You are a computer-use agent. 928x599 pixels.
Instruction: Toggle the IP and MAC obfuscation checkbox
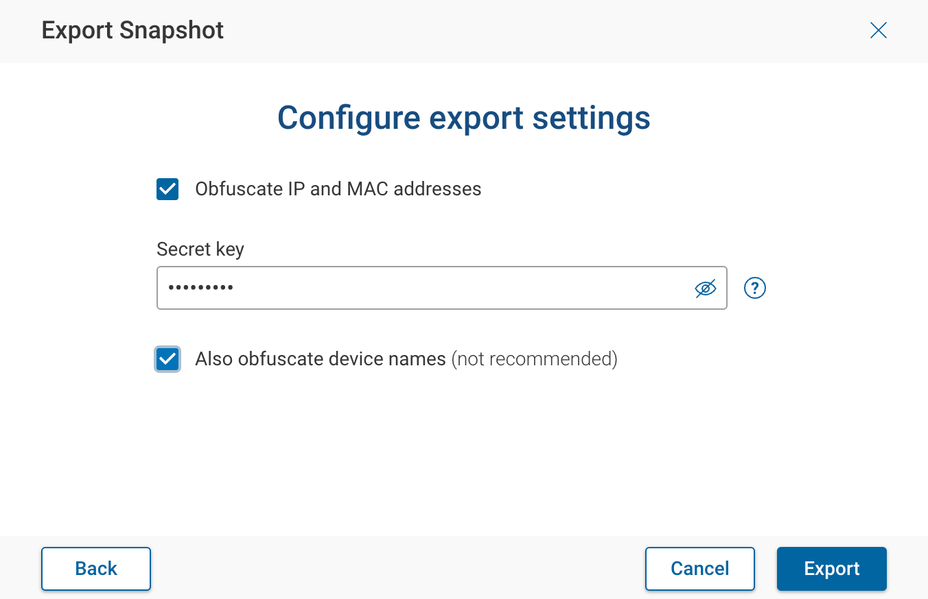coord(167,188)
